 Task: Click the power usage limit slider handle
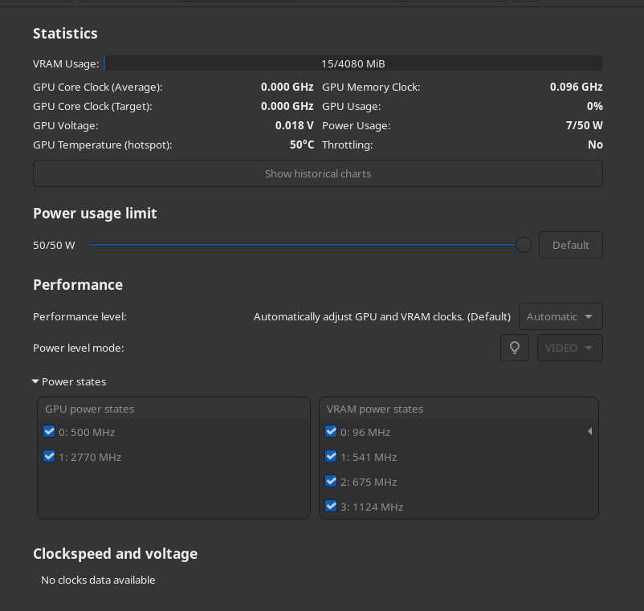tap(523, 245)
